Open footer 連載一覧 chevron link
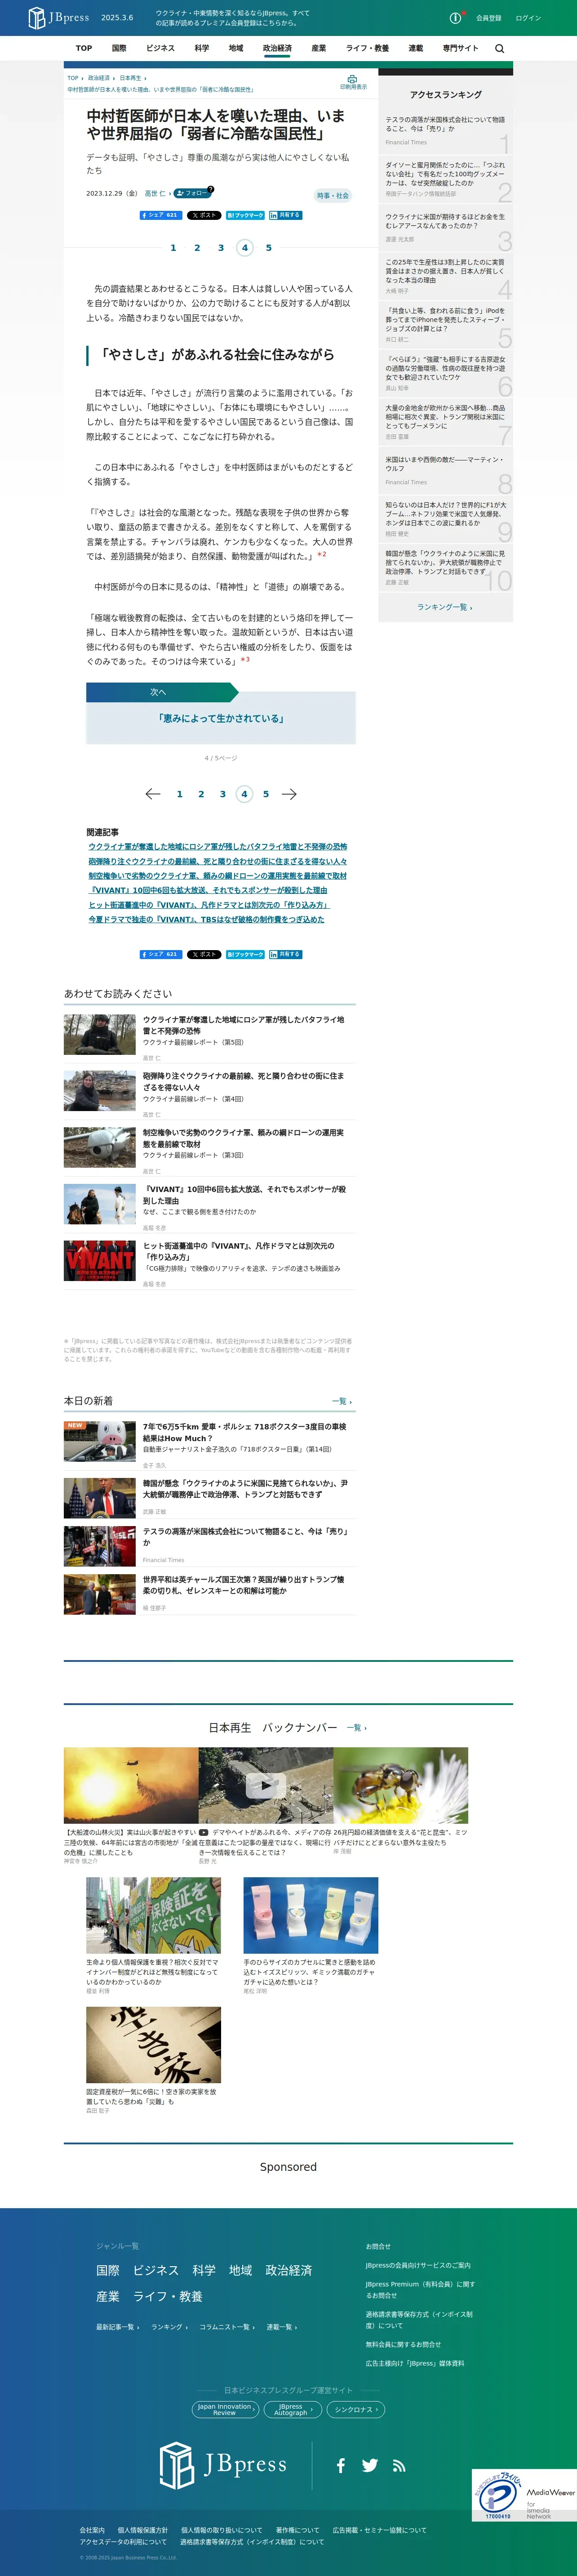 282,2327
